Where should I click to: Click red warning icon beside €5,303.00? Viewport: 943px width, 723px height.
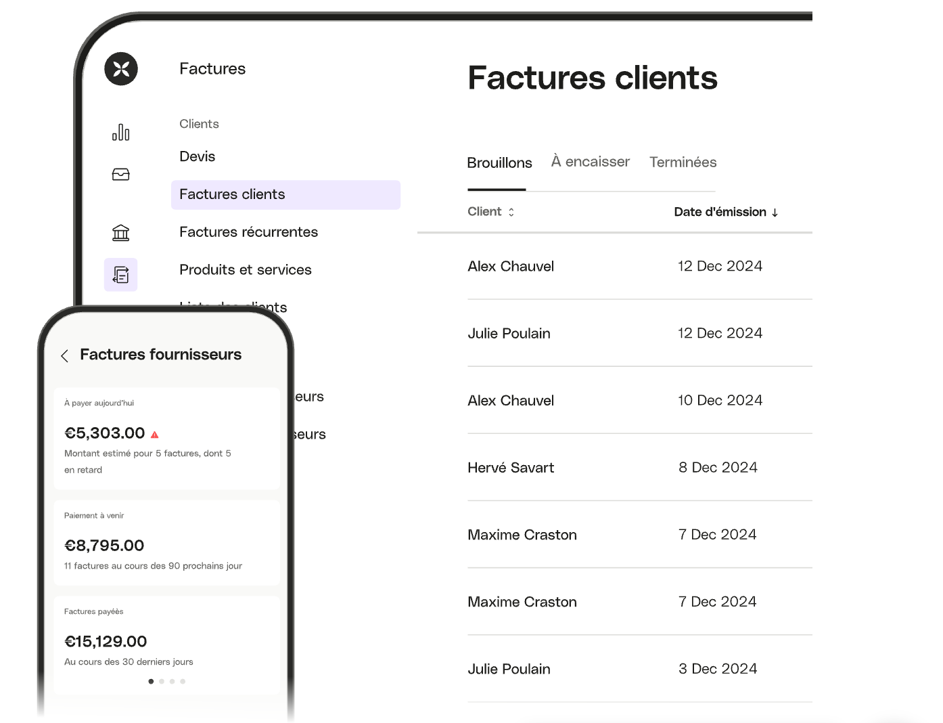coord(155,435)
